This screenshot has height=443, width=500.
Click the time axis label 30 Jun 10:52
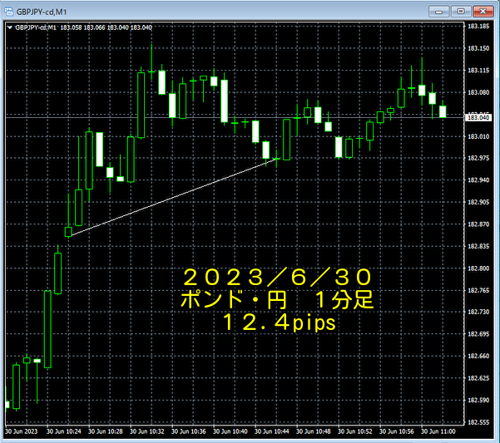pyautogui.click(x=355, y=431)
